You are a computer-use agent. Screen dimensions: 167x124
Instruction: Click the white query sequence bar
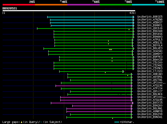click(x=69, y=11)
